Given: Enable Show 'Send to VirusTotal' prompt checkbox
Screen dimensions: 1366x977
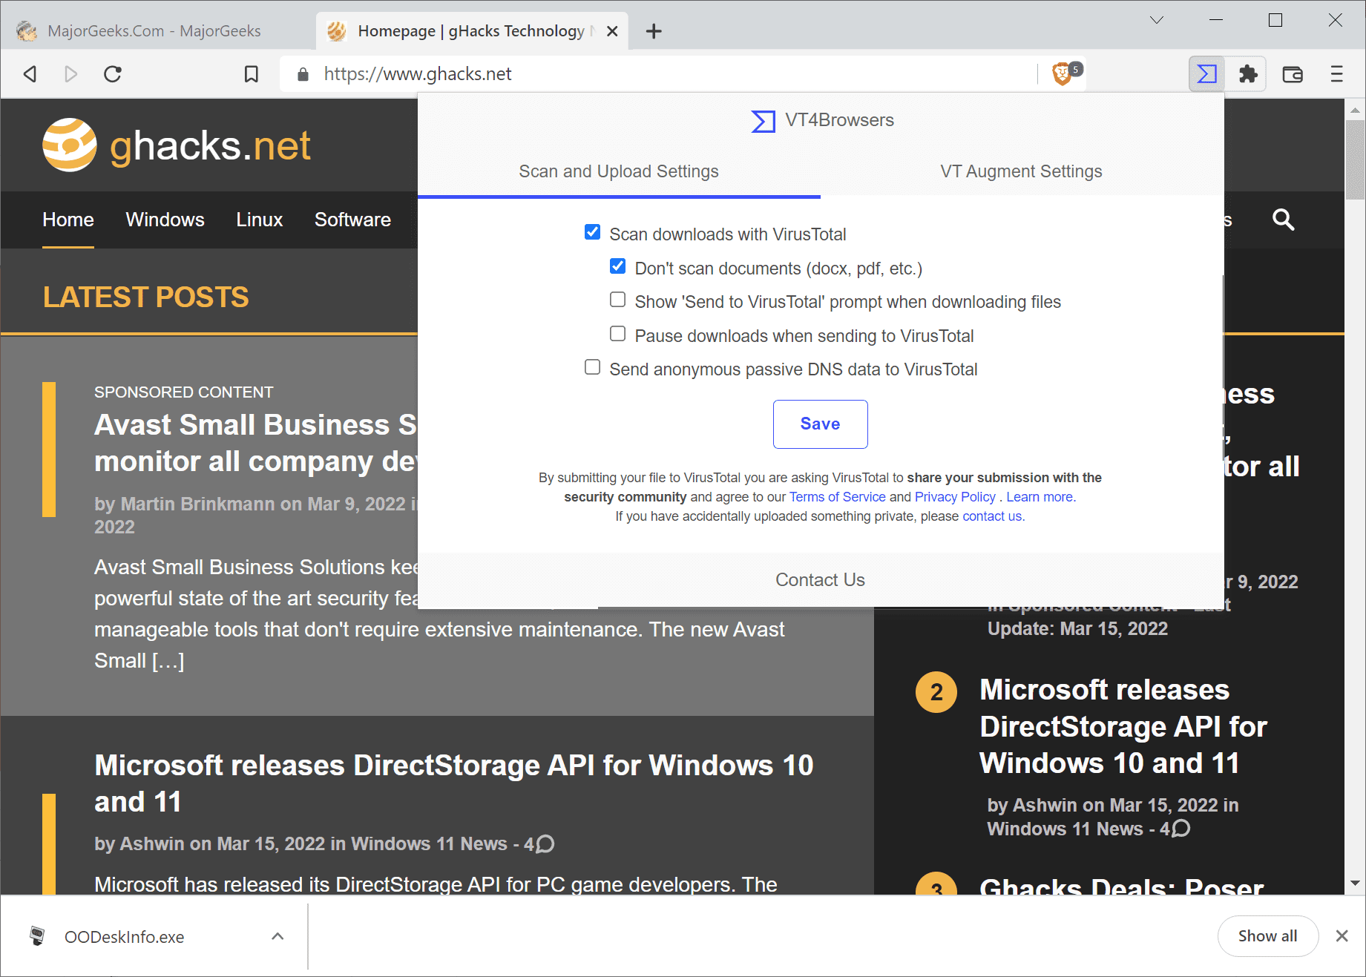Looking at the screenshot, I should pos(617,300).
